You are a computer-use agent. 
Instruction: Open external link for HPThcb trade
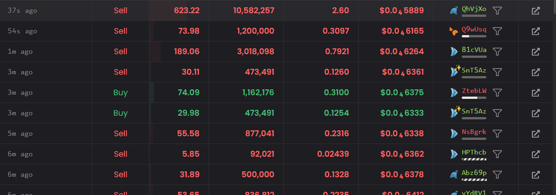coord(536,154)
